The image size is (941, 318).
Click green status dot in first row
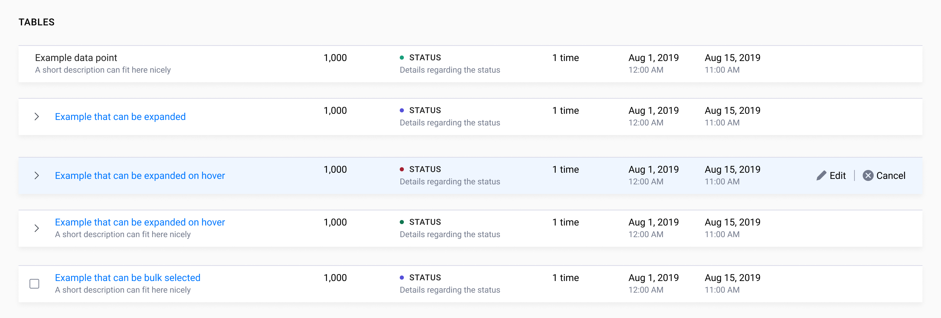pos(402,58)
